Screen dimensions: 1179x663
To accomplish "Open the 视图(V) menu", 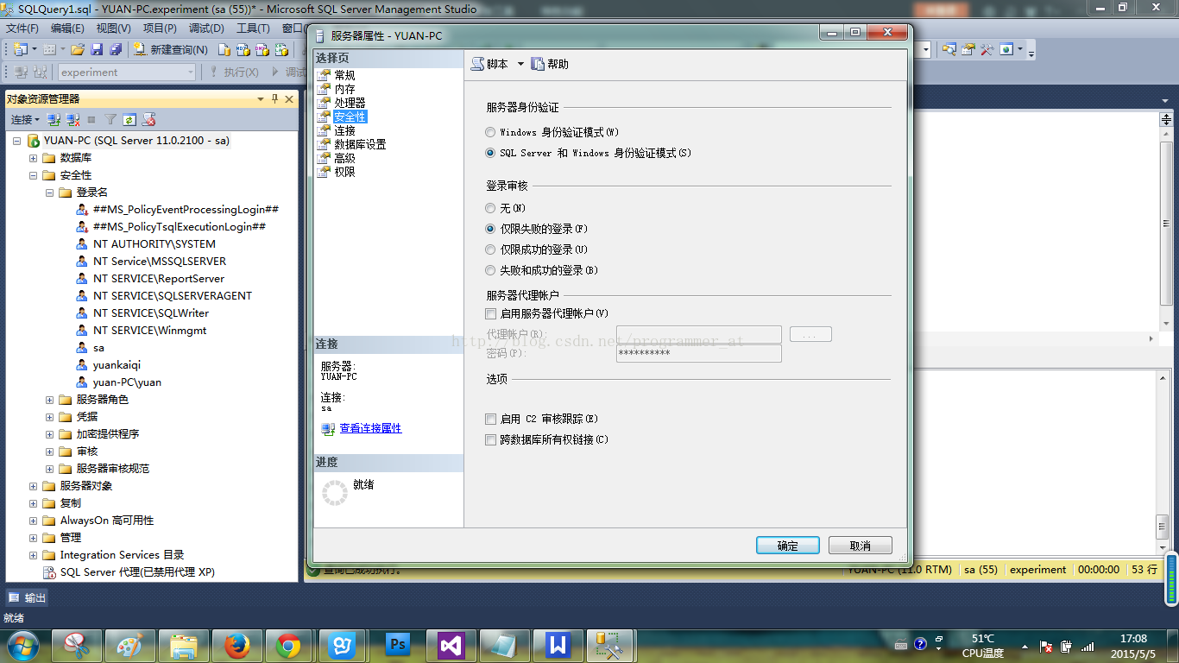I will point(113,28).
